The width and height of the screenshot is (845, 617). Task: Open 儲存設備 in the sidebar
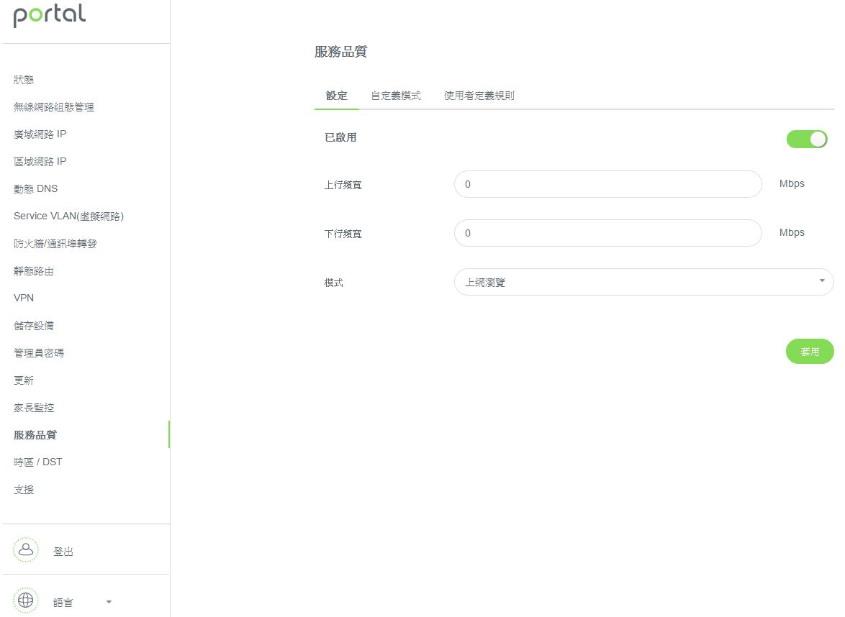tap(34, 326)
